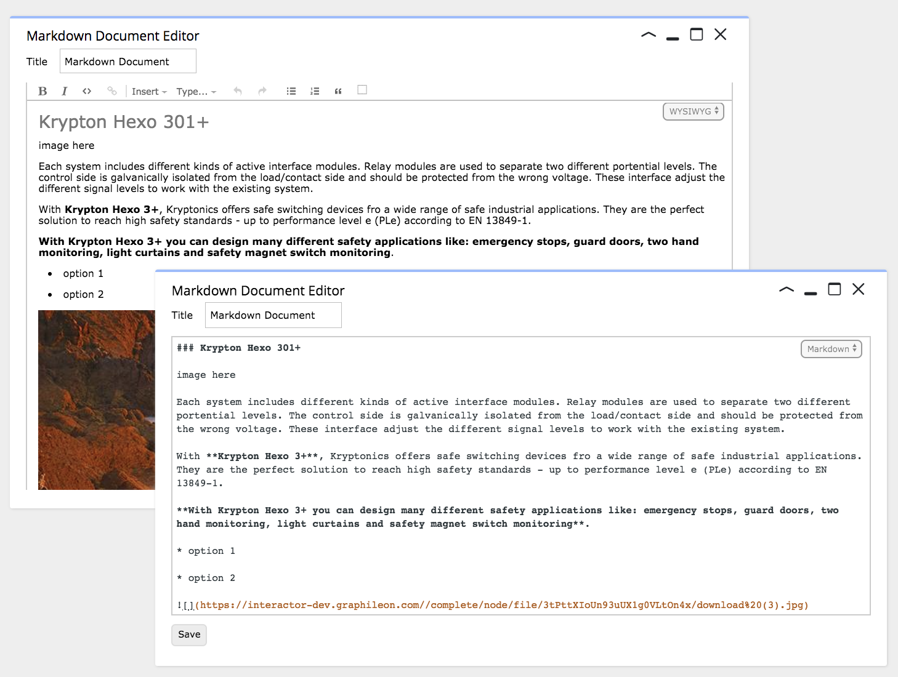The height and width of the screenshot is (677, 898).
Task: Click Save in the front editor
Action: 189,635
